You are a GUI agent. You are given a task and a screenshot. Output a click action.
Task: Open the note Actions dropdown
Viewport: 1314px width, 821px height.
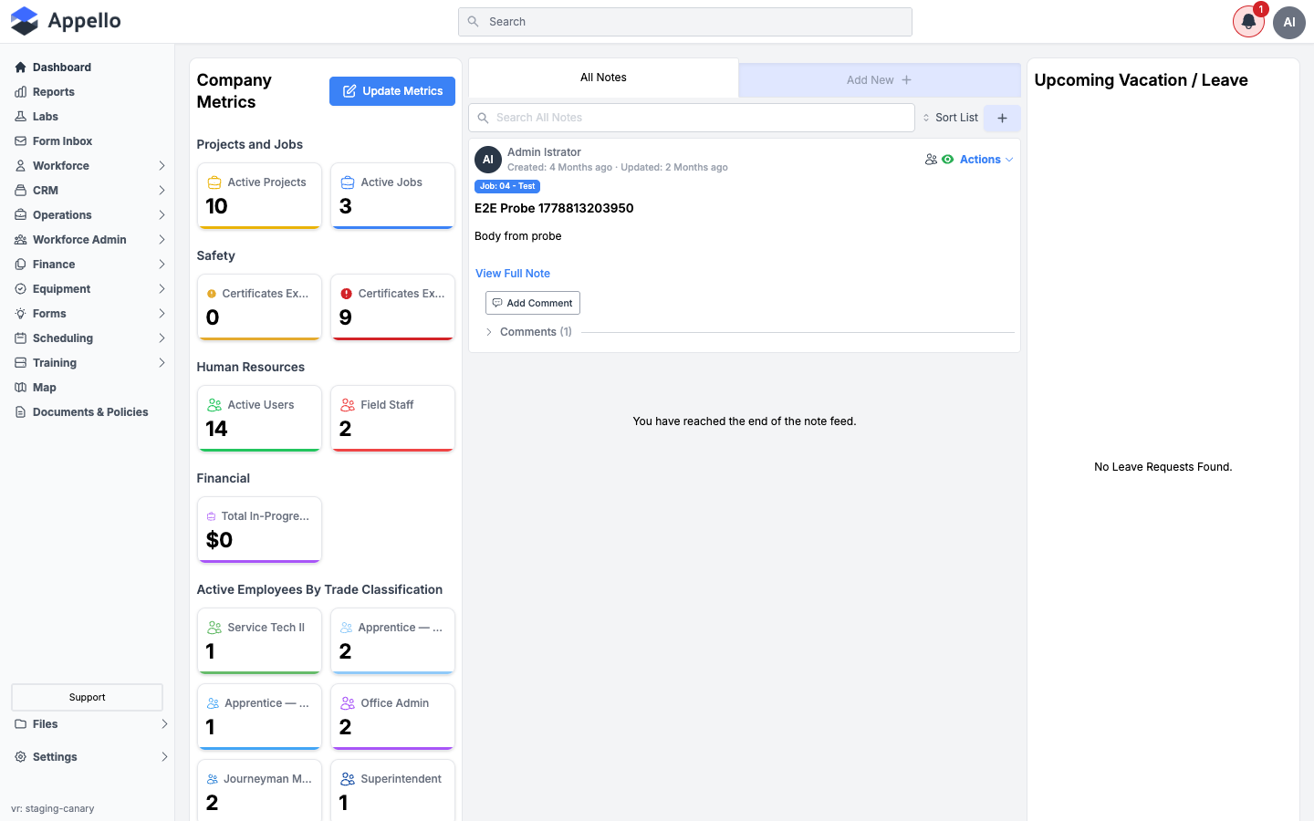(986, 160)
